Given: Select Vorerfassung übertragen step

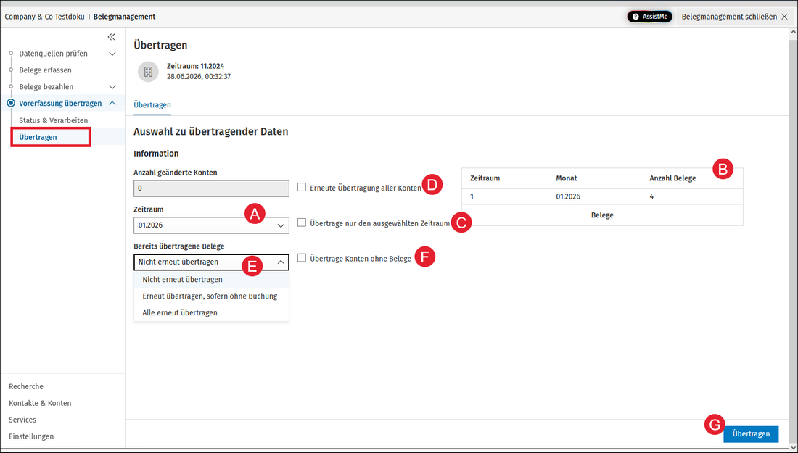Looking at the screenshot, I should (60, 103).
